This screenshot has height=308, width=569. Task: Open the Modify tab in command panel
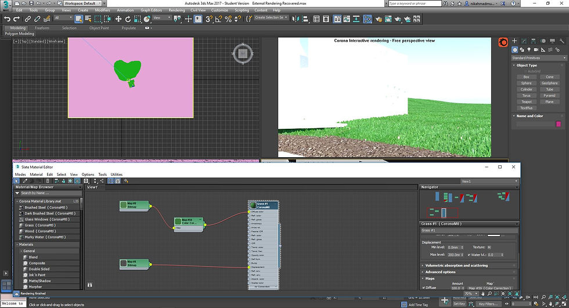[x=524, y=41]
